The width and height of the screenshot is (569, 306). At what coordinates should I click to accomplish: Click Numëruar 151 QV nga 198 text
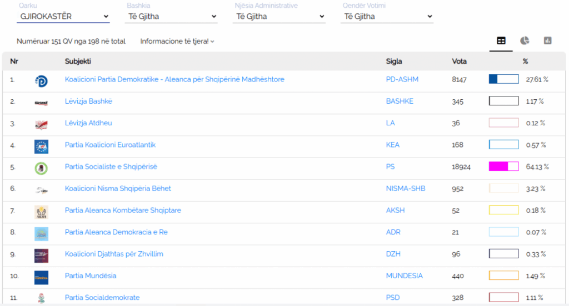click(x=71, y=41)
